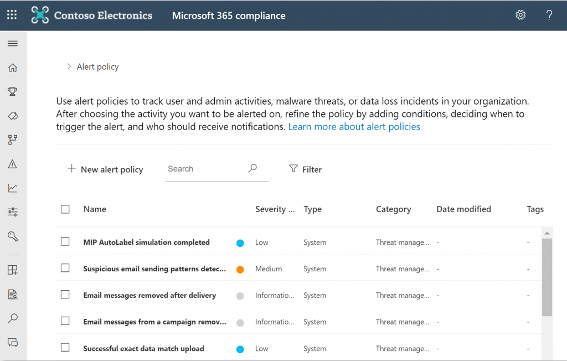Select all alert policies checkbox
567x361 pixels.
(65, 209)
